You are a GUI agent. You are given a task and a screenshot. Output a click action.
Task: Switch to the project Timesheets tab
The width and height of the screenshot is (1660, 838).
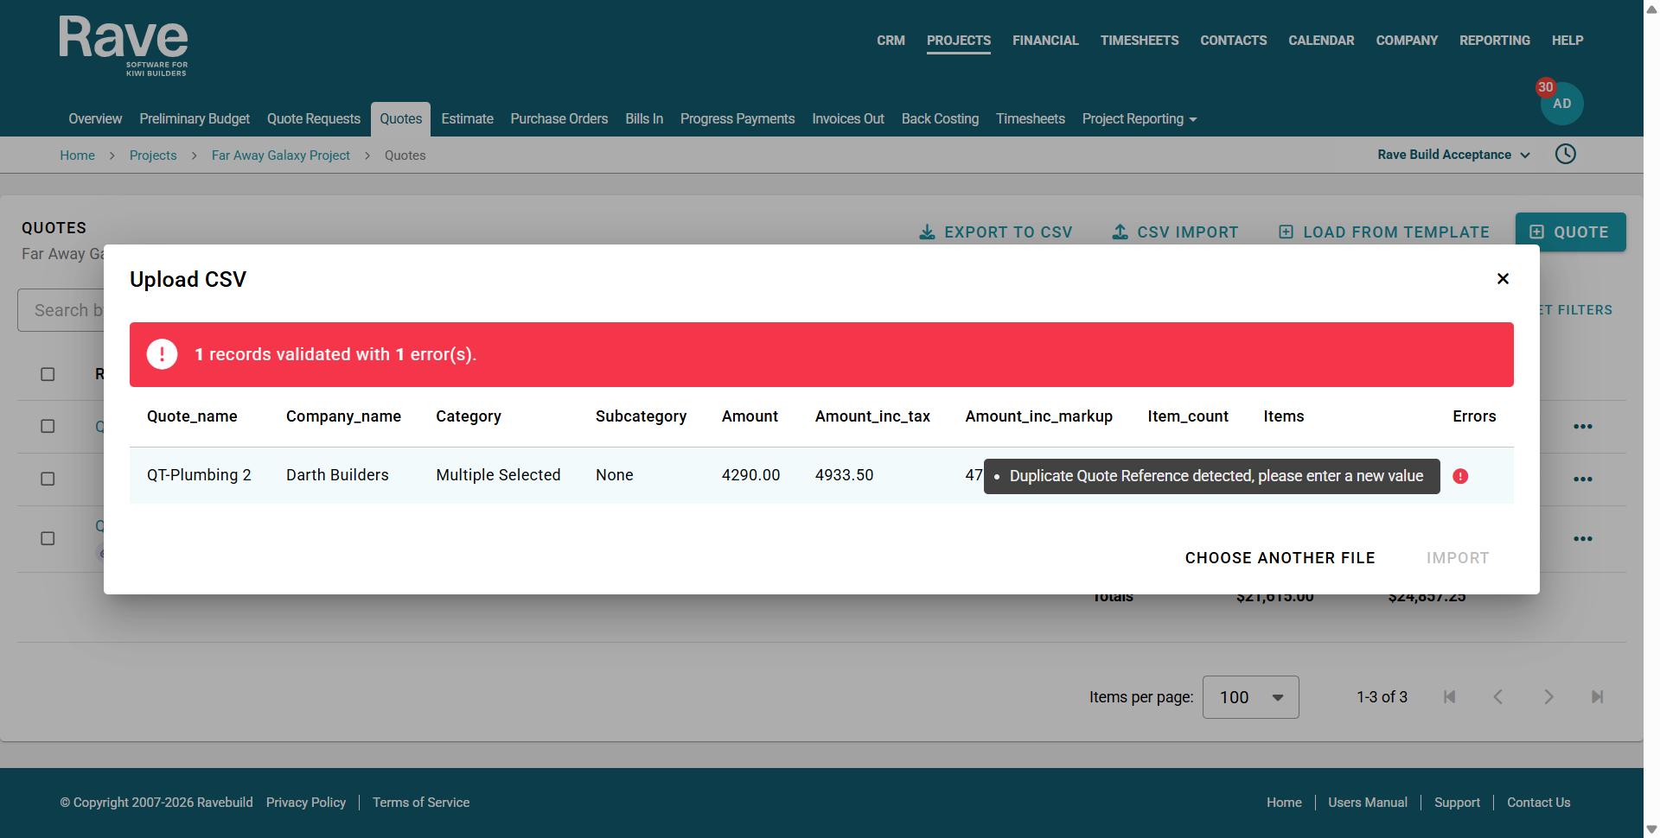coord(1031,119)
